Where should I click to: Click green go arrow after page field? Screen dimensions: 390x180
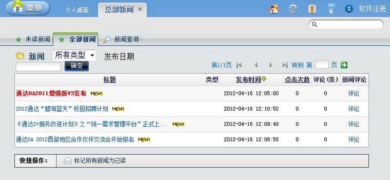[344, 65]
